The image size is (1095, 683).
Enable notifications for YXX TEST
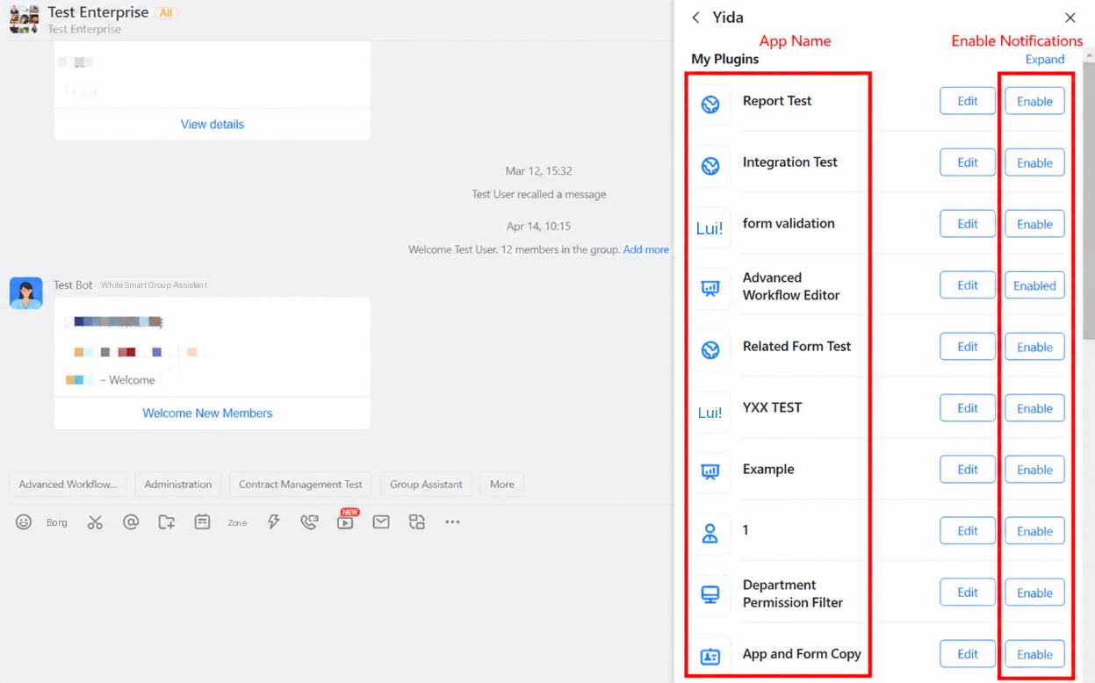(x=1034, y=408)
